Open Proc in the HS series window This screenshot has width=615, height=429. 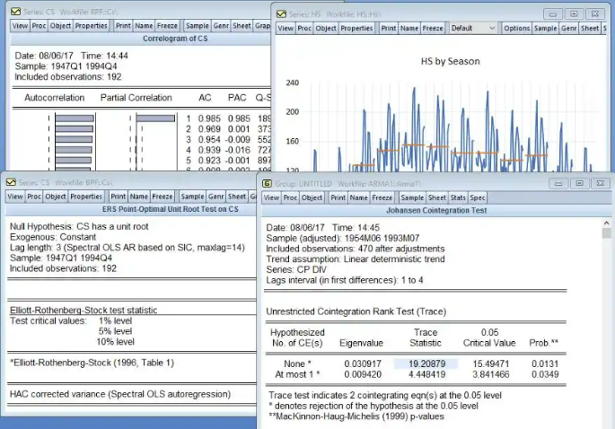point(304,28)
